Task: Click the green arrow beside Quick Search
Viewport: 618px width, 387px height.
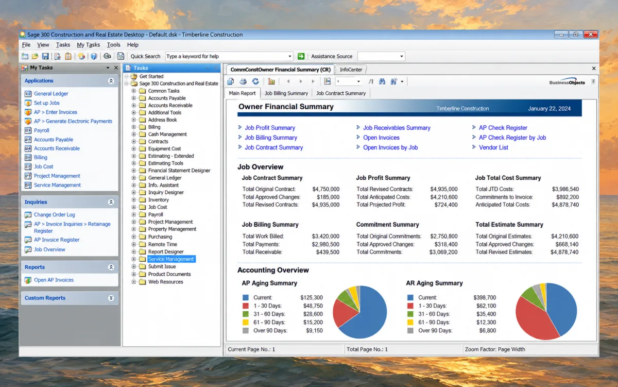Action: pyautogui.click(x=301, y=56)
